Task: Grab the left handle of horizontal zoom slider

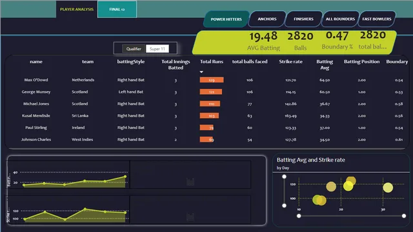Action: click(299, 216)
